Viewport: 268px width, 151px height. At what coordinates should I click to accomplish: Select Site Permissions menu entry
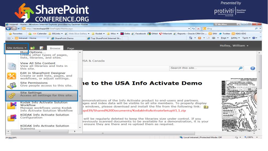(x=46, y=84)
